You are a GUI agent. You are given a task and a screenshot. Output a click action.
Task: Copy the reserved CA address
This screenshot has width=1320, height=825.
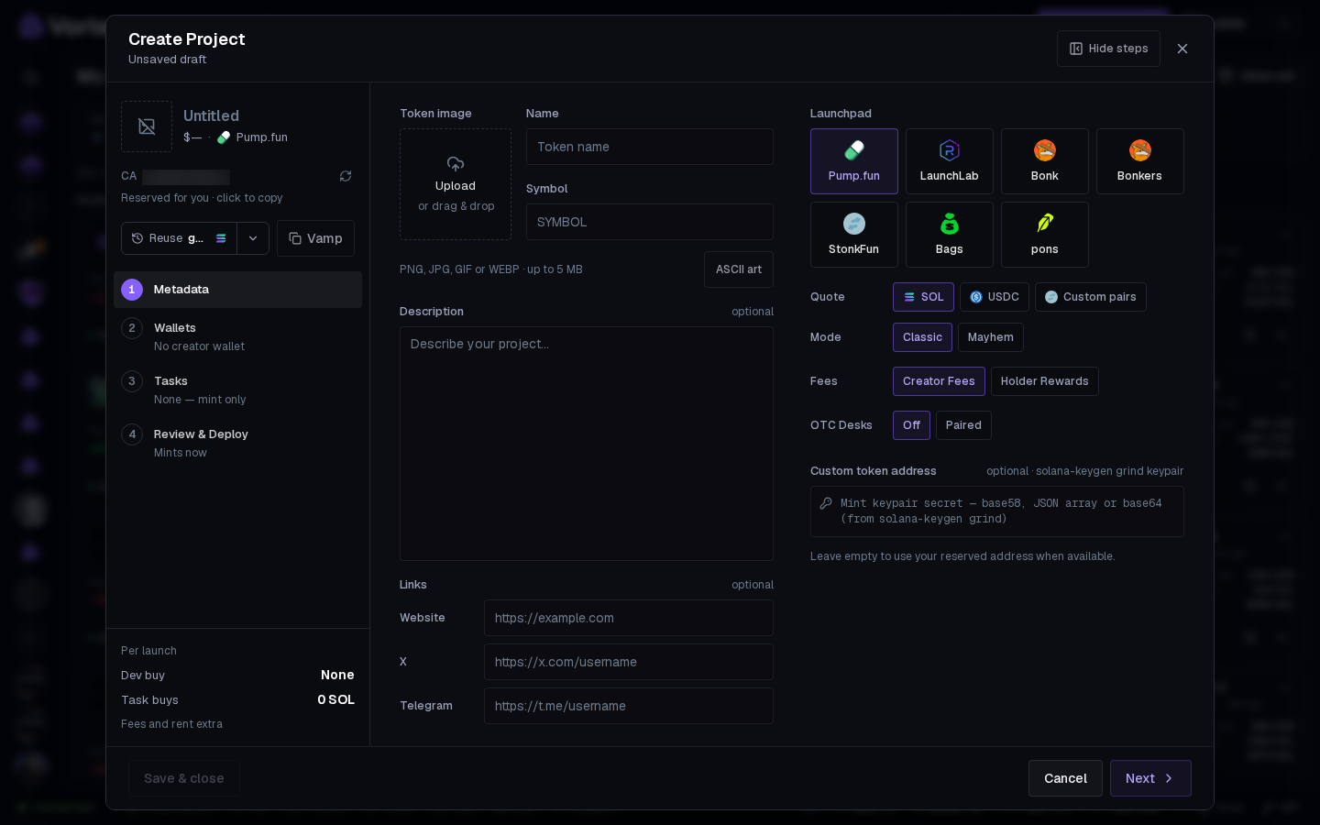(x=186, y=177)
